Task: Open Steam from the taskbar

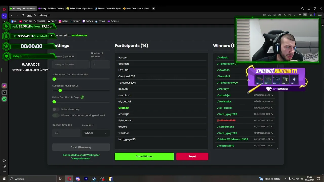Action: pos(94,179)
